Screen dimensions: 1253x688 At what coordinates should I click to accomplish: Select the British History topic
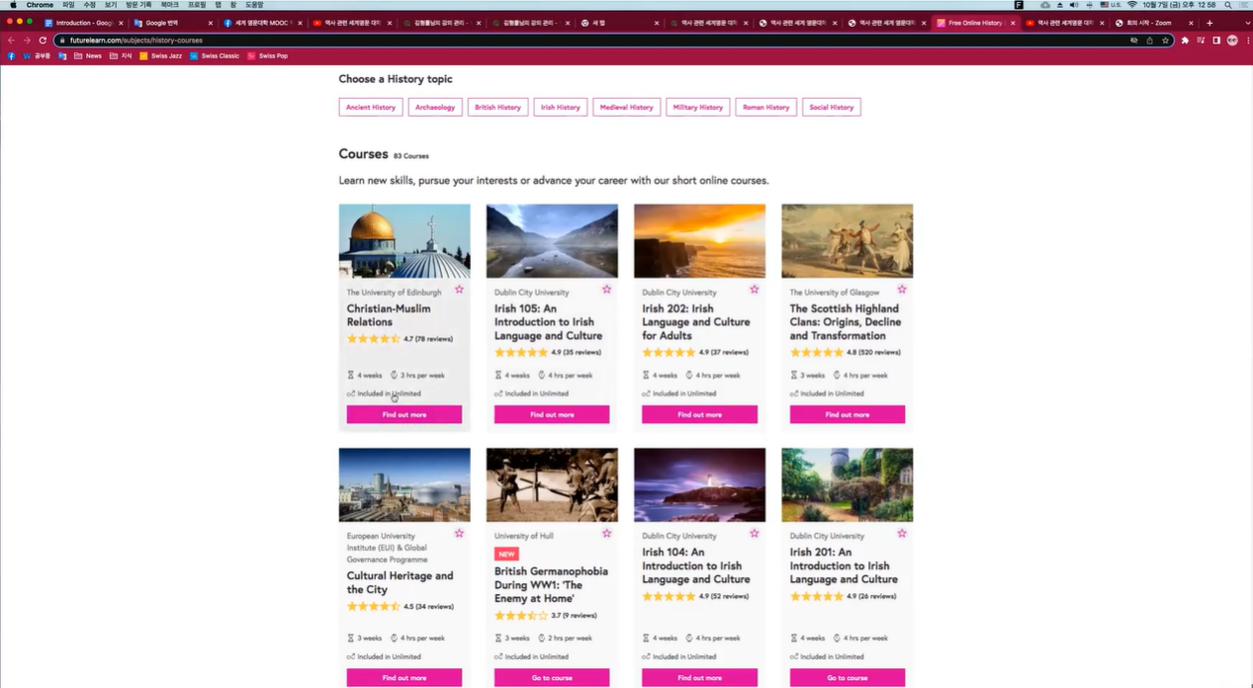coord(497,107)
